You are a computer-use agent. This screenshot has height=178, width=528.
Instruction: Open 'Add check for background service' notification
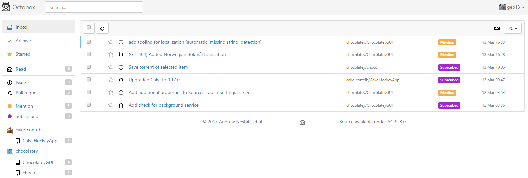(163, 105)
